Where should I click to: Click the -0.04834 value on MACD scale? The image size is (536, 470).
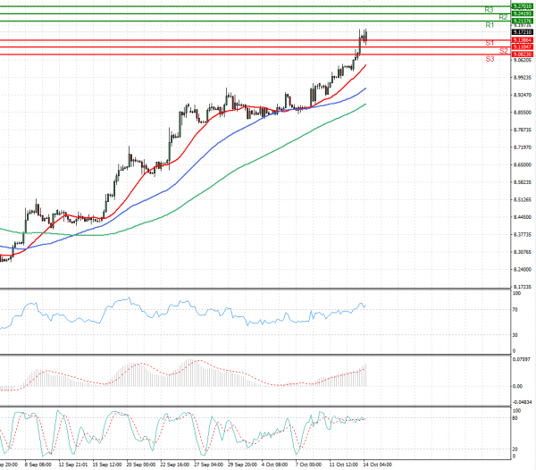(x=522, y=402)
